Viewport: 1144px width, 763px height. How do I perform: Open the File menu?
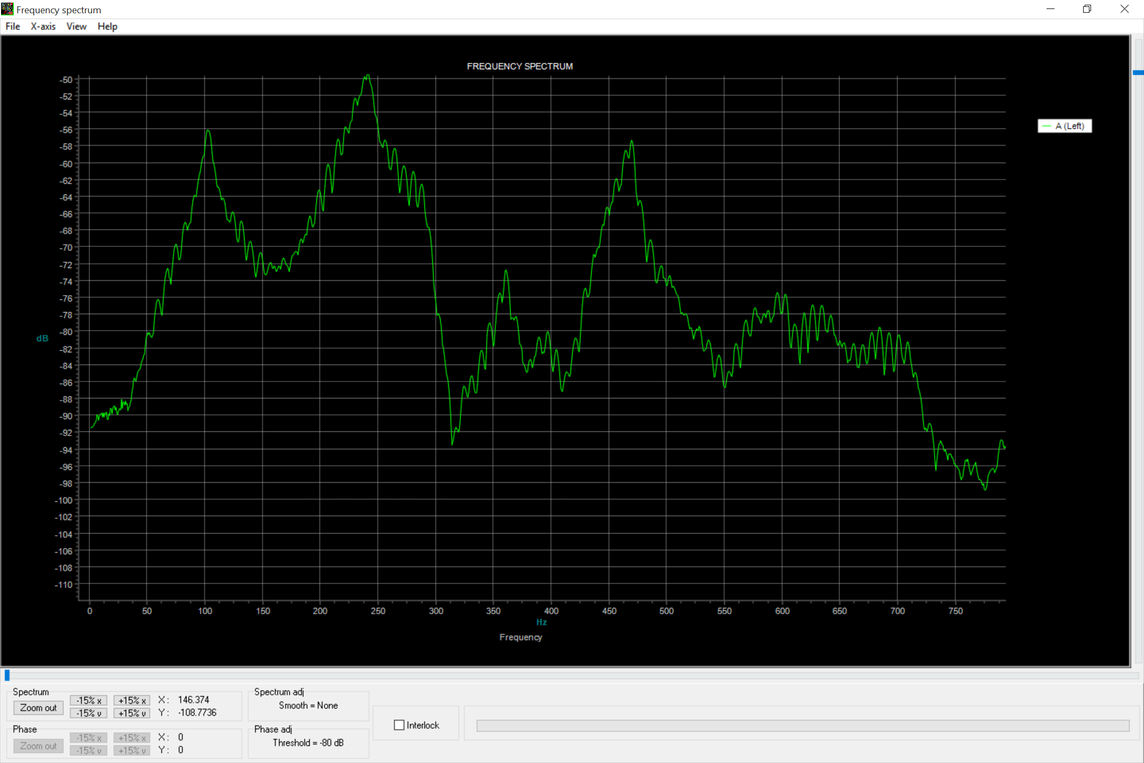point(13,26)
